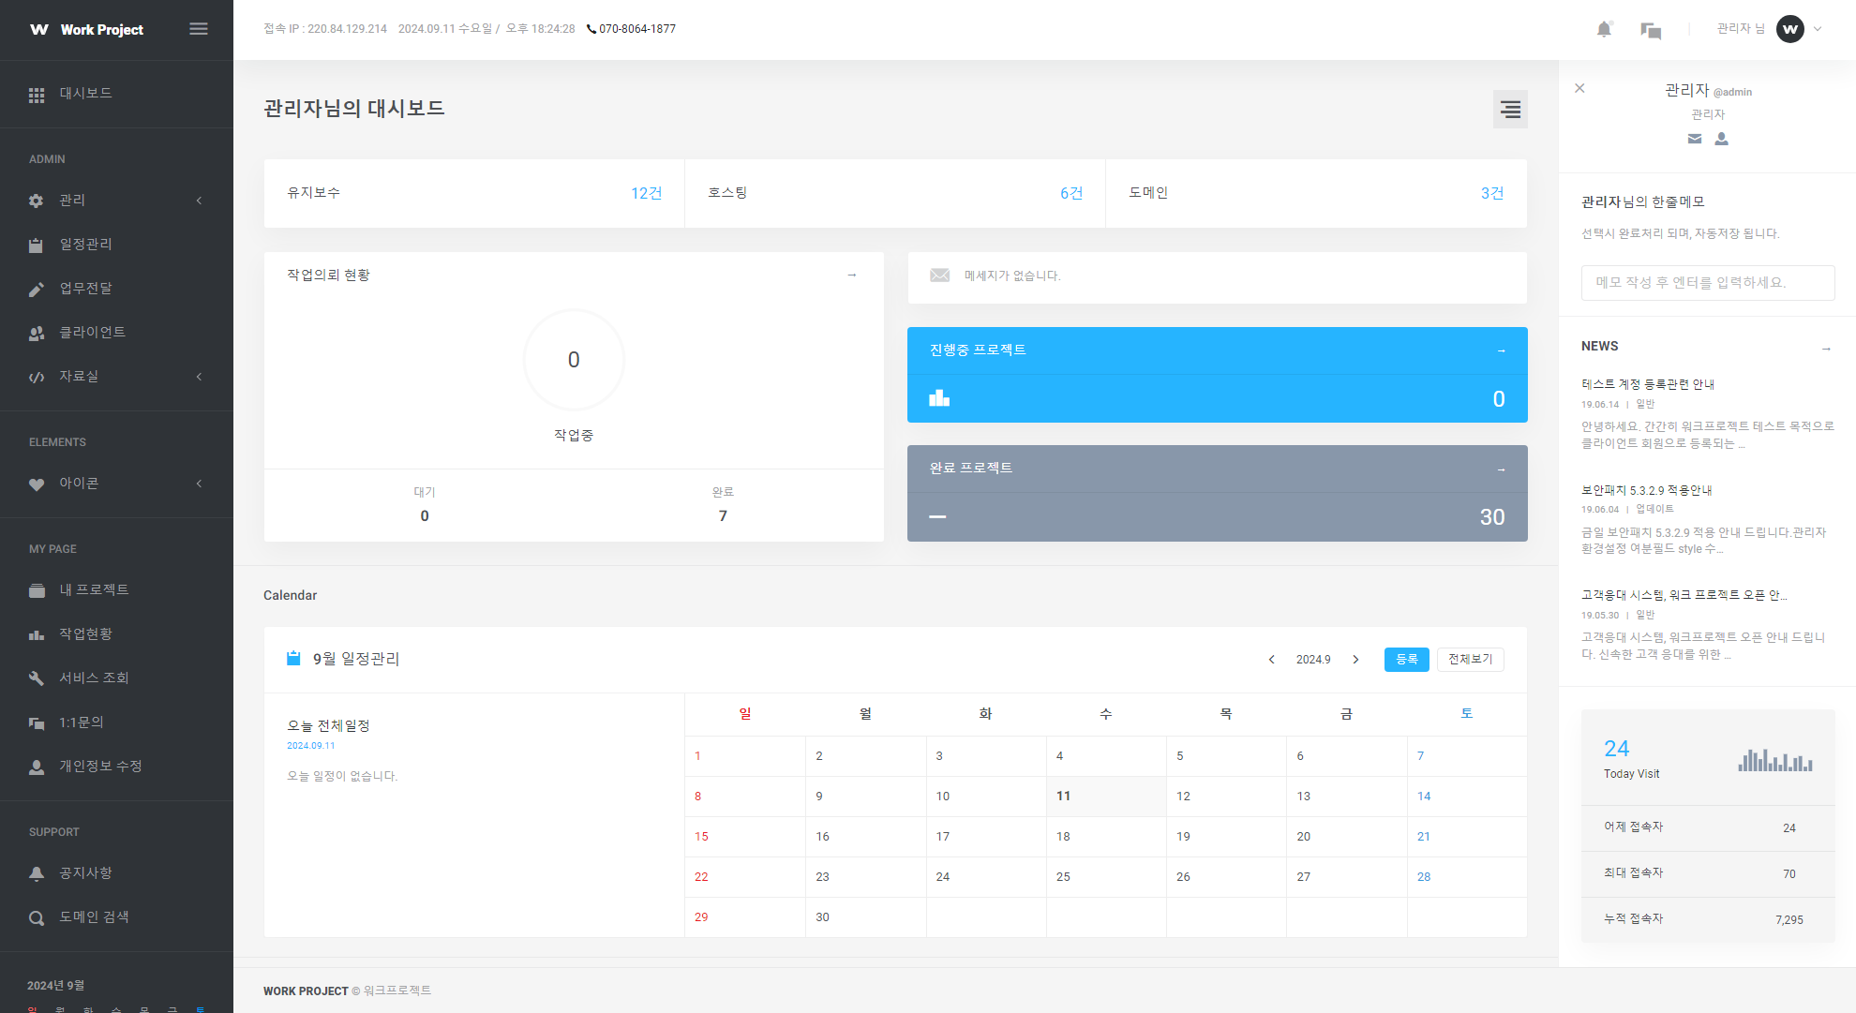Go to previous month in calendar

1271,660
